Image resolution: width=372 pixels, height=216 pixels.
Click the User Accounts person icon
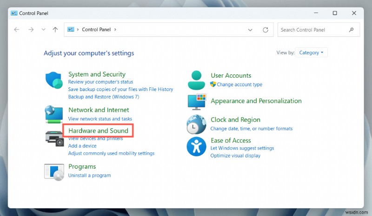(x=196, y=80)
